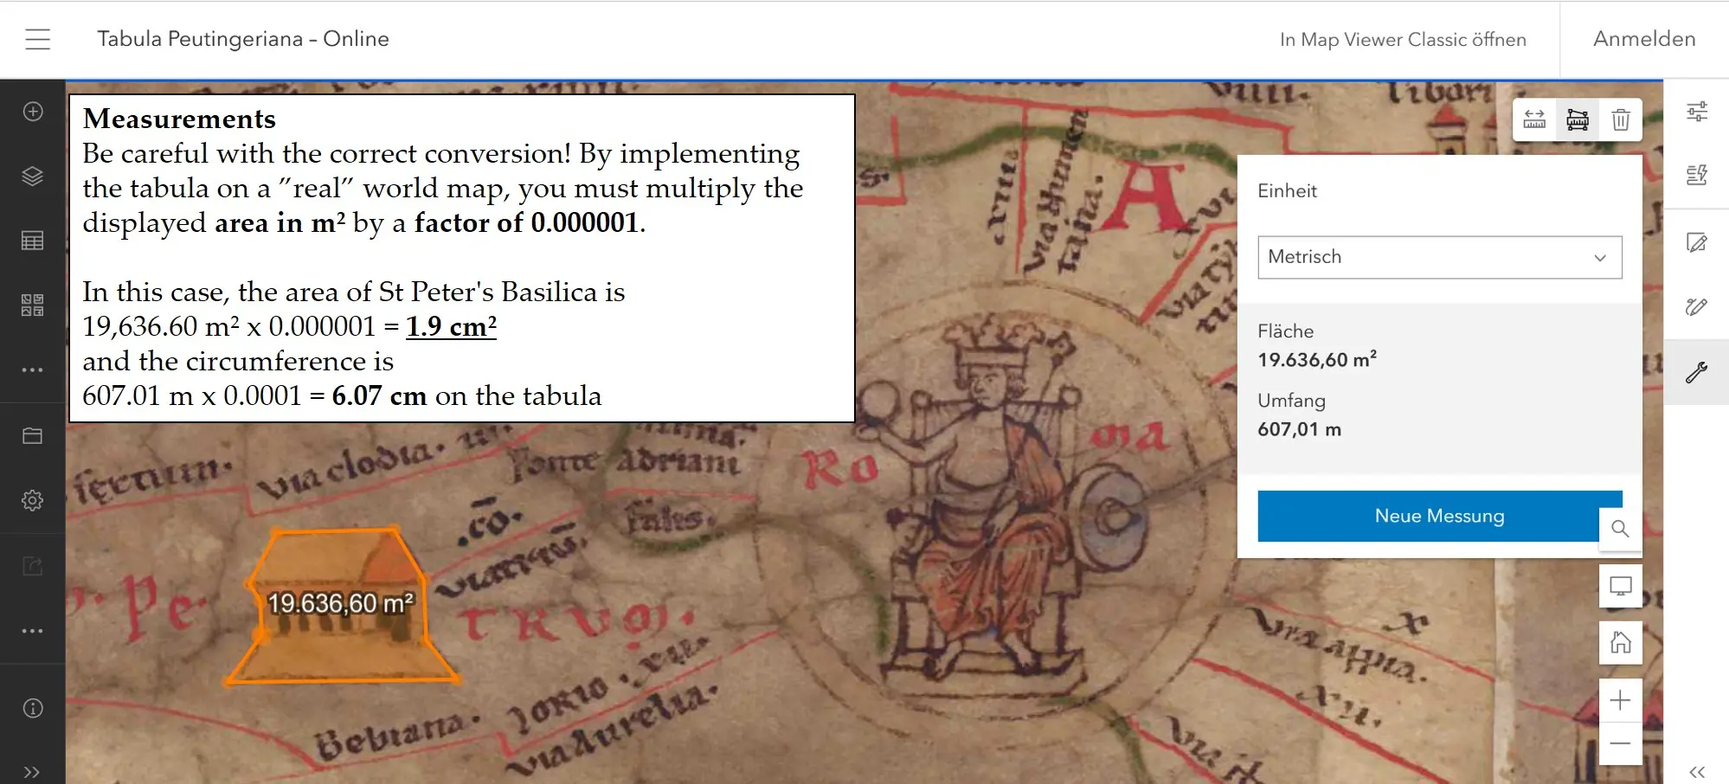Zoom in with plus button
This screenshot has height=784, width=1729.
pyautogui.click(x=1620, y=700)
